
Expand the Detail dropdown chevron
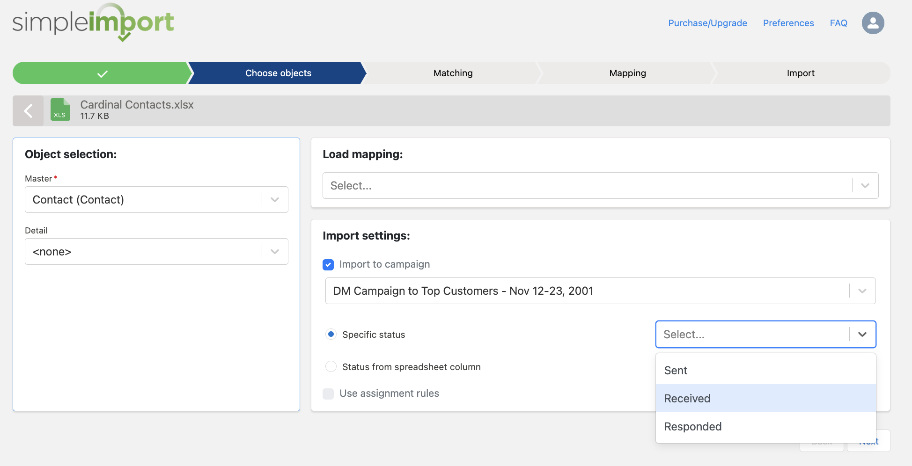click(x=275, y=252)
